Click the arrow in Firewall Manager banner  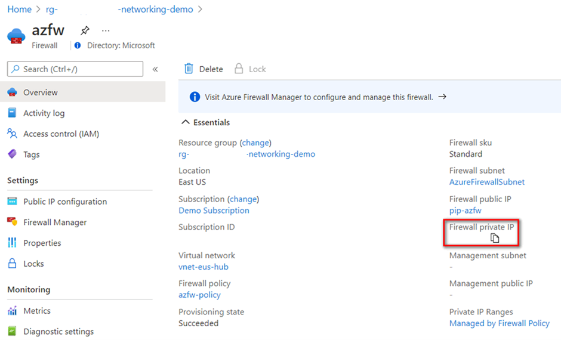[442, 97]
